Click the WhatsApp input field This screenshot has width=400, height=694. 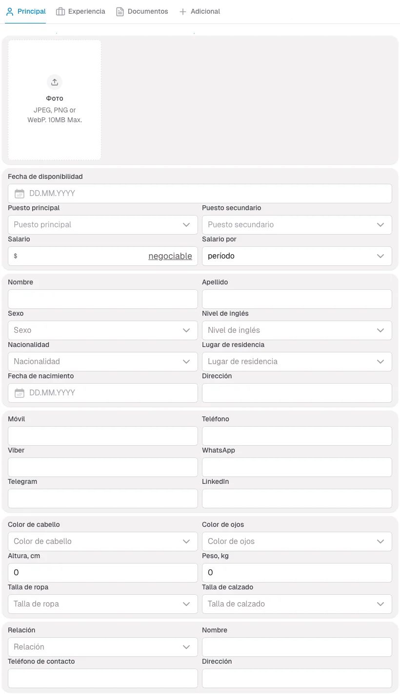click(x=297, y=467)
